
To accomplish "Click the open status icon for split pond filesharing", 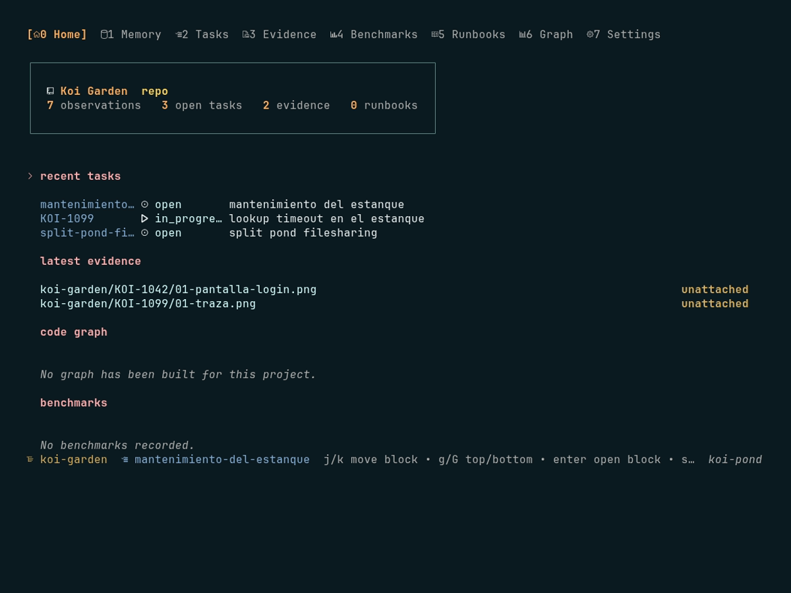I will click(145, 233).
